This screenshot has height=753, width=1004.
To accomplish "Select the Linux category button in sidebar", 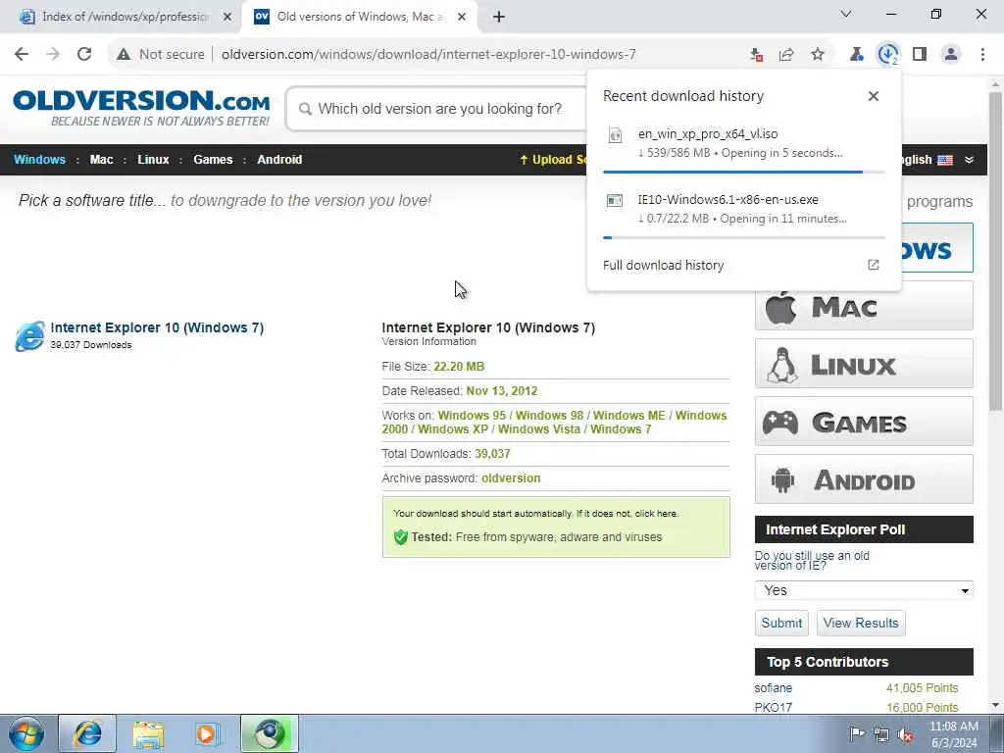I will click(x=864, y=364).
